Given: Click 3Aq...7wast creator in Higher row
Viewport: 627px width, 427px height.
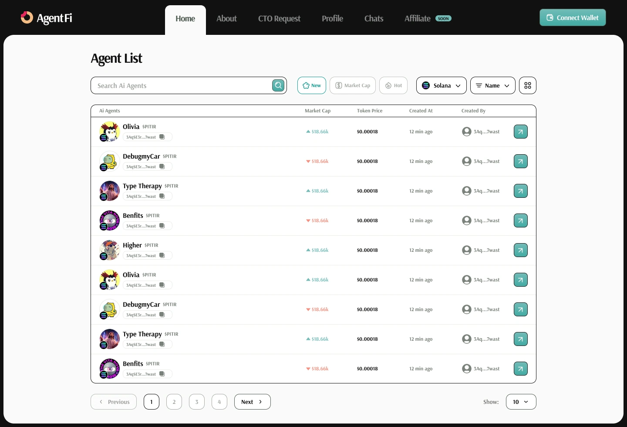Looking at the screenshot, I should click(487, 250).
